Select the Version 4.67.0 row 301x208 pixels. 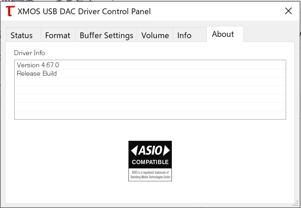tap(150, 65)
